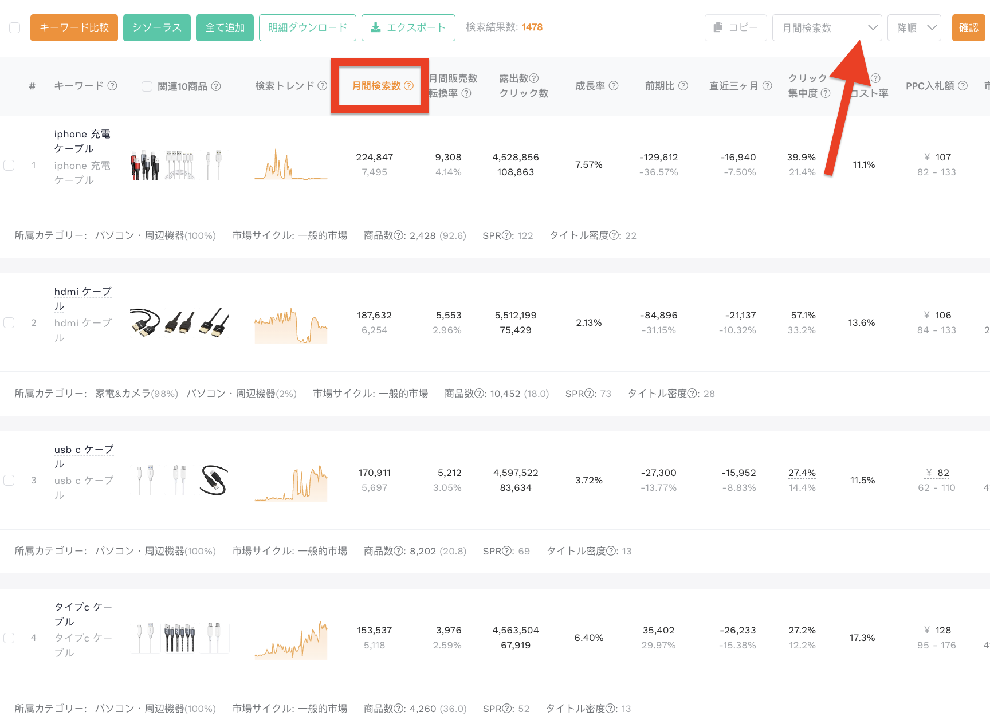This screenshot has width=990, height=724.
Task: Open the usb c ケーブル keyword link
Action: pos(84,457)
